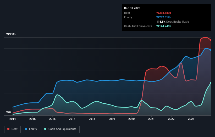Select the teal Cash endpoint marker

211,83
